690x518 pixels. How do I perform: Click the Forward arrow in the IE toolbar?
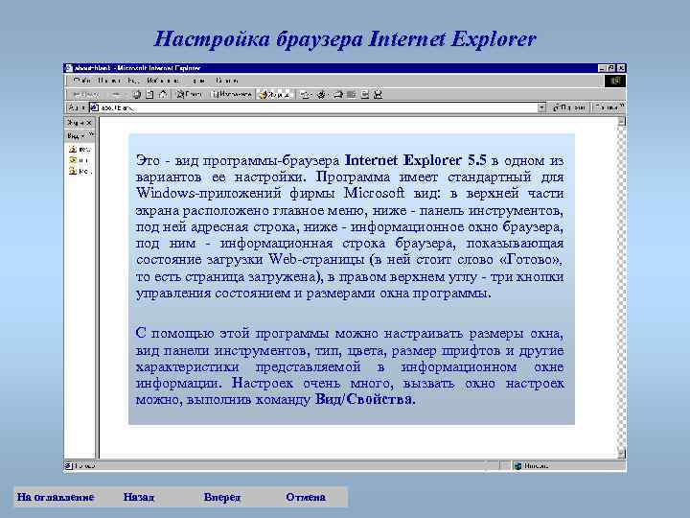(116, 94)
